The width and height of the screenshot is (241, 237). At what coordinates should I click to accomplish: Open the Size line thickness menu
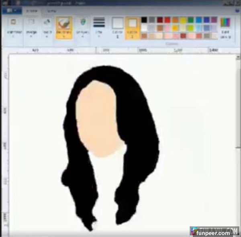tap(99, 27)
